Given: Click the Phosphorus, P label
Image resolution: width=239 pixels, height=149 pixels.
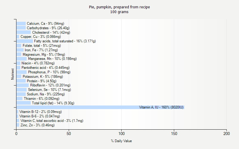Looking at the screenshot, I should point(49,72).
